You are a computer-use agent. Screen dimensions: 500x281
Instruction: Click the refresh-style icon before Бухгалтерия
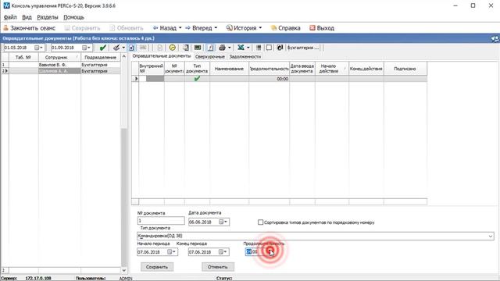[280, 48]
